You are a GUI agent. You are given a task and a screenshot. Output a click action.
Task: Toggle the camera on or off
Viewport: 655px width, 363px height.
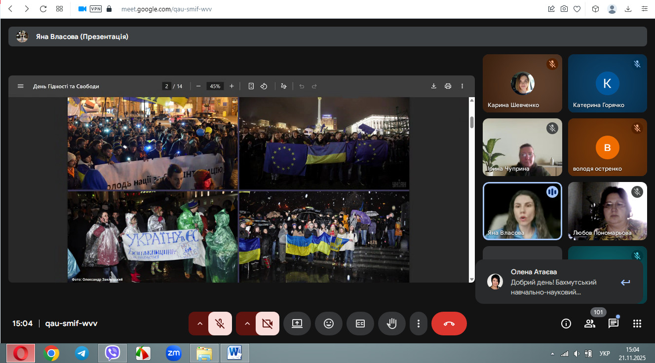pyautogui.click(x=268, y=324)
